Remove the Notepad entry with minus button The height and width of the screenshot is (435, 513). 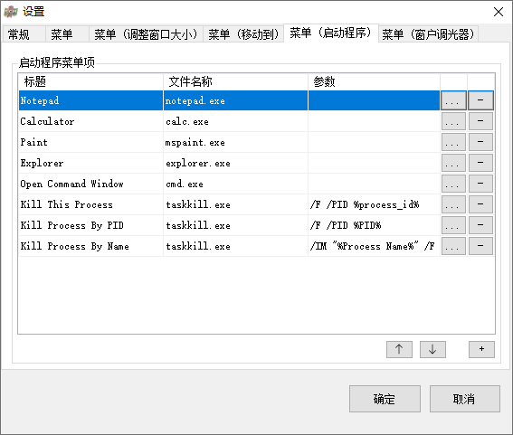click(480, 100)
